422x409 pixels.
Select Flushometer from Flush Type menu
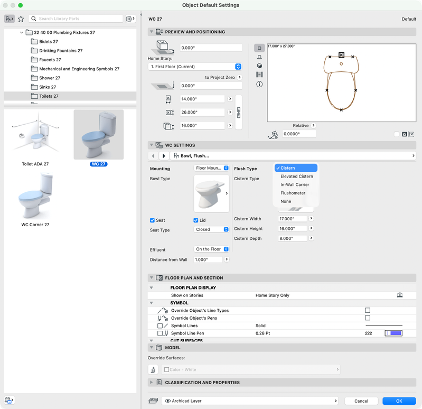(x=293, y=193)
